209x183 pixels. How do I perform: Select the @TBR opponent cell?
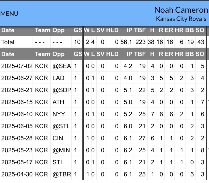pos(61,174)
